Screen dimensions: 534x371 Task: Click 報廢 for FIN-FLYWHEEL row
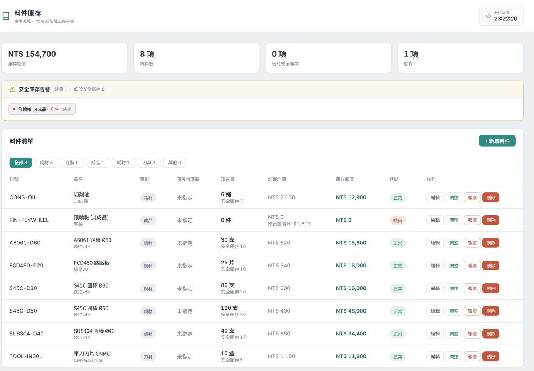tap(472, 220)
